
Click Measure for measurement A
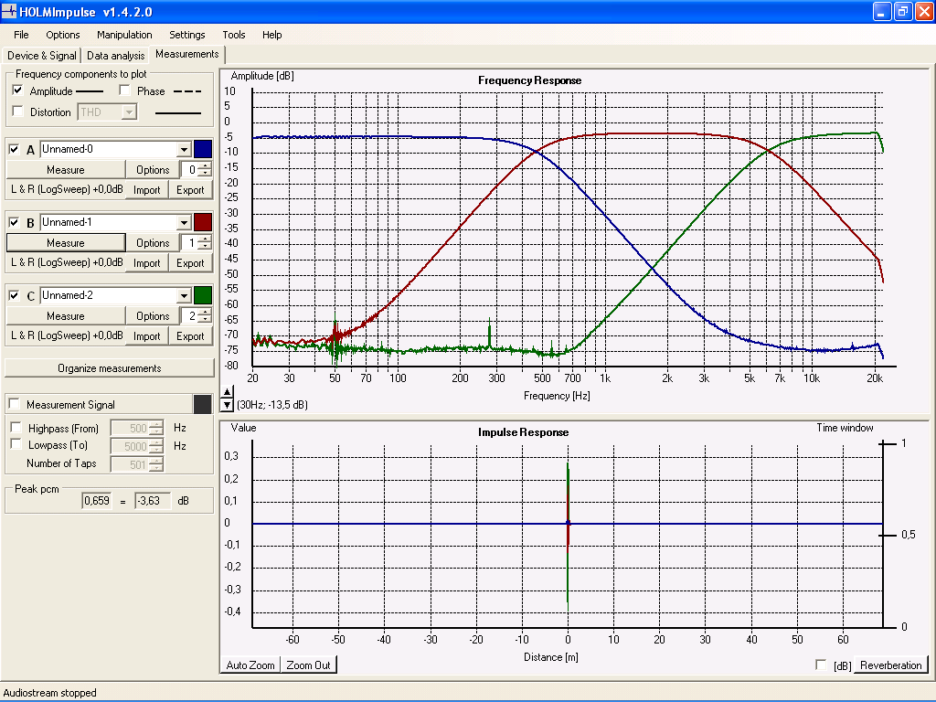point(66,170)
